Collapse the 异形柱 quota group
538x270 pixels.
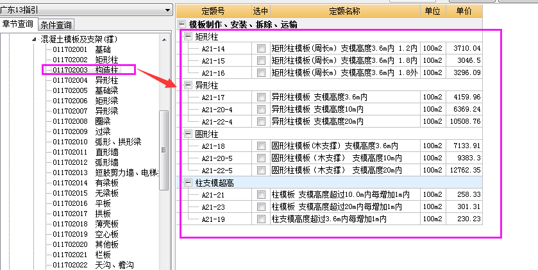click(x=188, y=85)
